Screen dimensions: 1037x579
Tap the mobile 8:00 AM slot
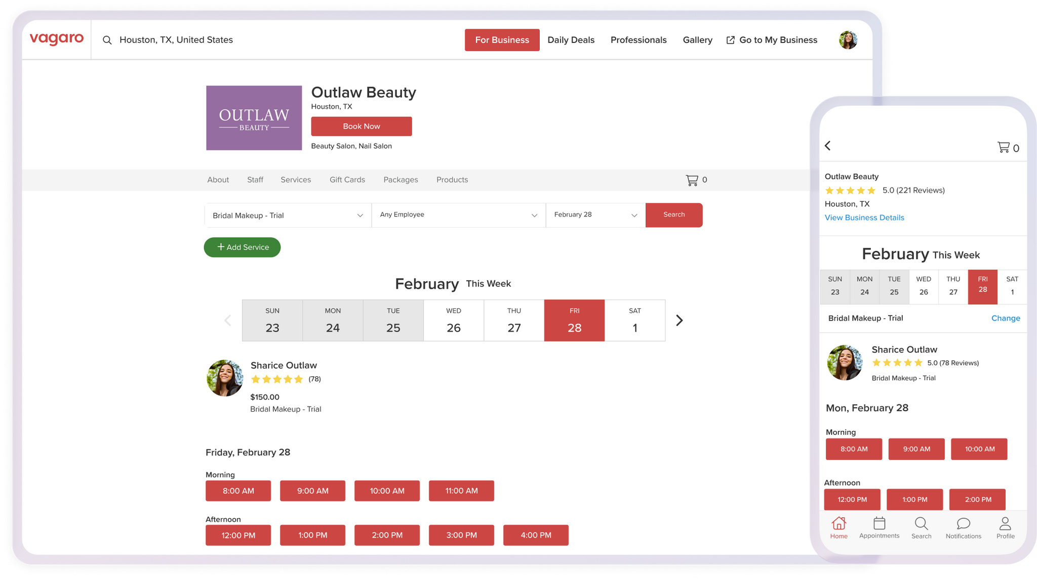[x=854, y=449]
